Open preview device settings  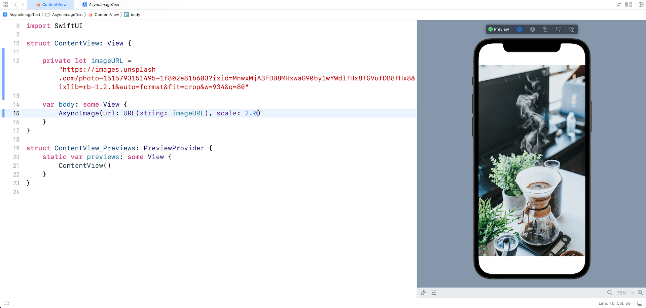tap(559, 29)
